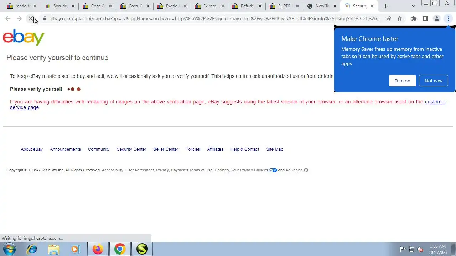Open the User Agreement link
Viewport: 456px width, 256px height.
pos(139,170)
